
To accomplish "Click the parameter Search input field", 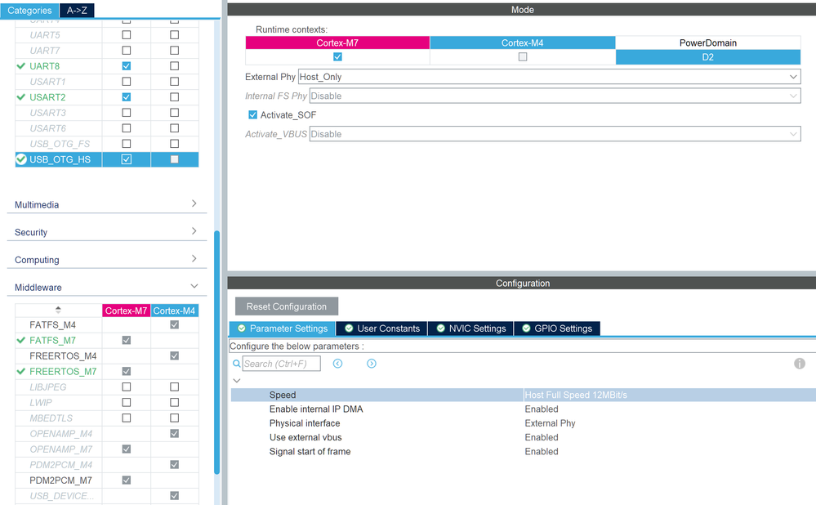I will (x=282, y=364).
